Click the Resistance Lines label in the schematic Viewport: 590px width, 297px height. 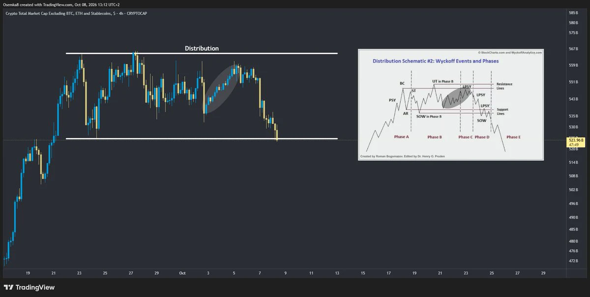pyautogui.click(x=504, y=86)
